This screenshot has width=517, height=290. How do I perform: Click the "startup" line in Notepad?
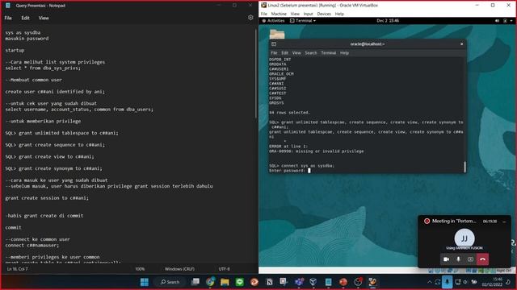[x=15, y=50]
